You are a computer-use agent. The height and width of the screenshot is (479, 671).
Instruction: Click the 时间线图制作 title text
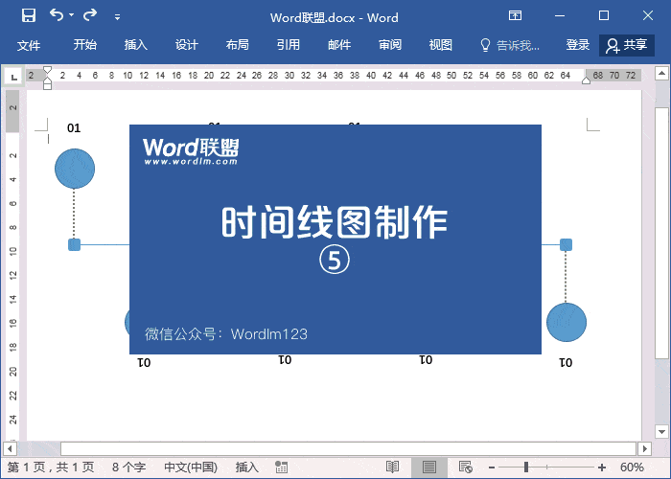[x=335, y=222]
